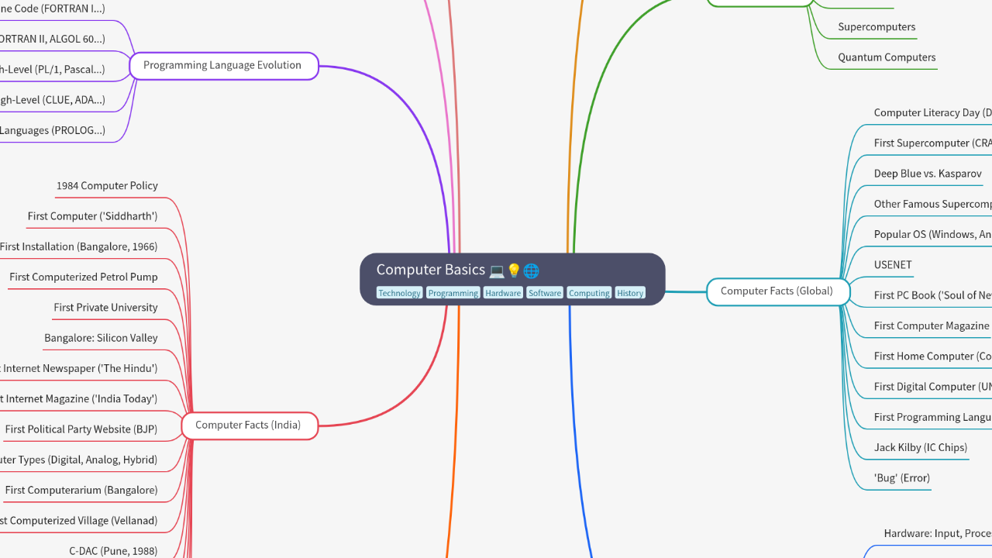Screen dimensions: 992x558
Task: Select Bangalore: Silicon Valley item
Action: click(x=101, y=338)
